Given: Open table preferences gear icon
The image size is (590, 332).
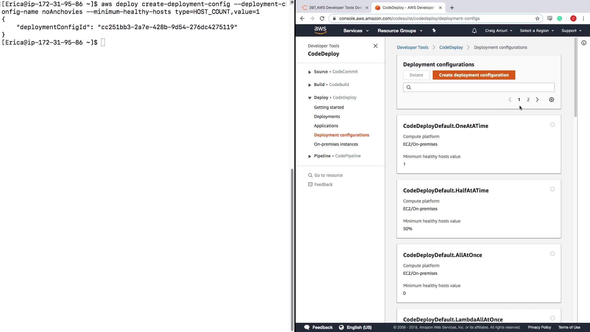Looking at the screenshot, I should (551, 100).
